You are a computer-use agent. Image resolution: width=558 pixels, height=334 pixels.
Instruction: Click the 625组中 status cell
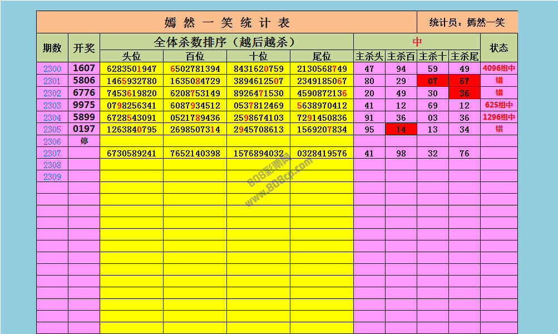point(498,105)
